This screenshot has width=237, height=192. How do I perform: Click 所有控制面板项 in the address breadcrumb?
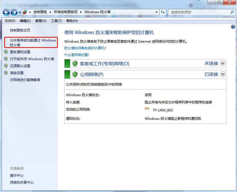[x=66, y=12]
